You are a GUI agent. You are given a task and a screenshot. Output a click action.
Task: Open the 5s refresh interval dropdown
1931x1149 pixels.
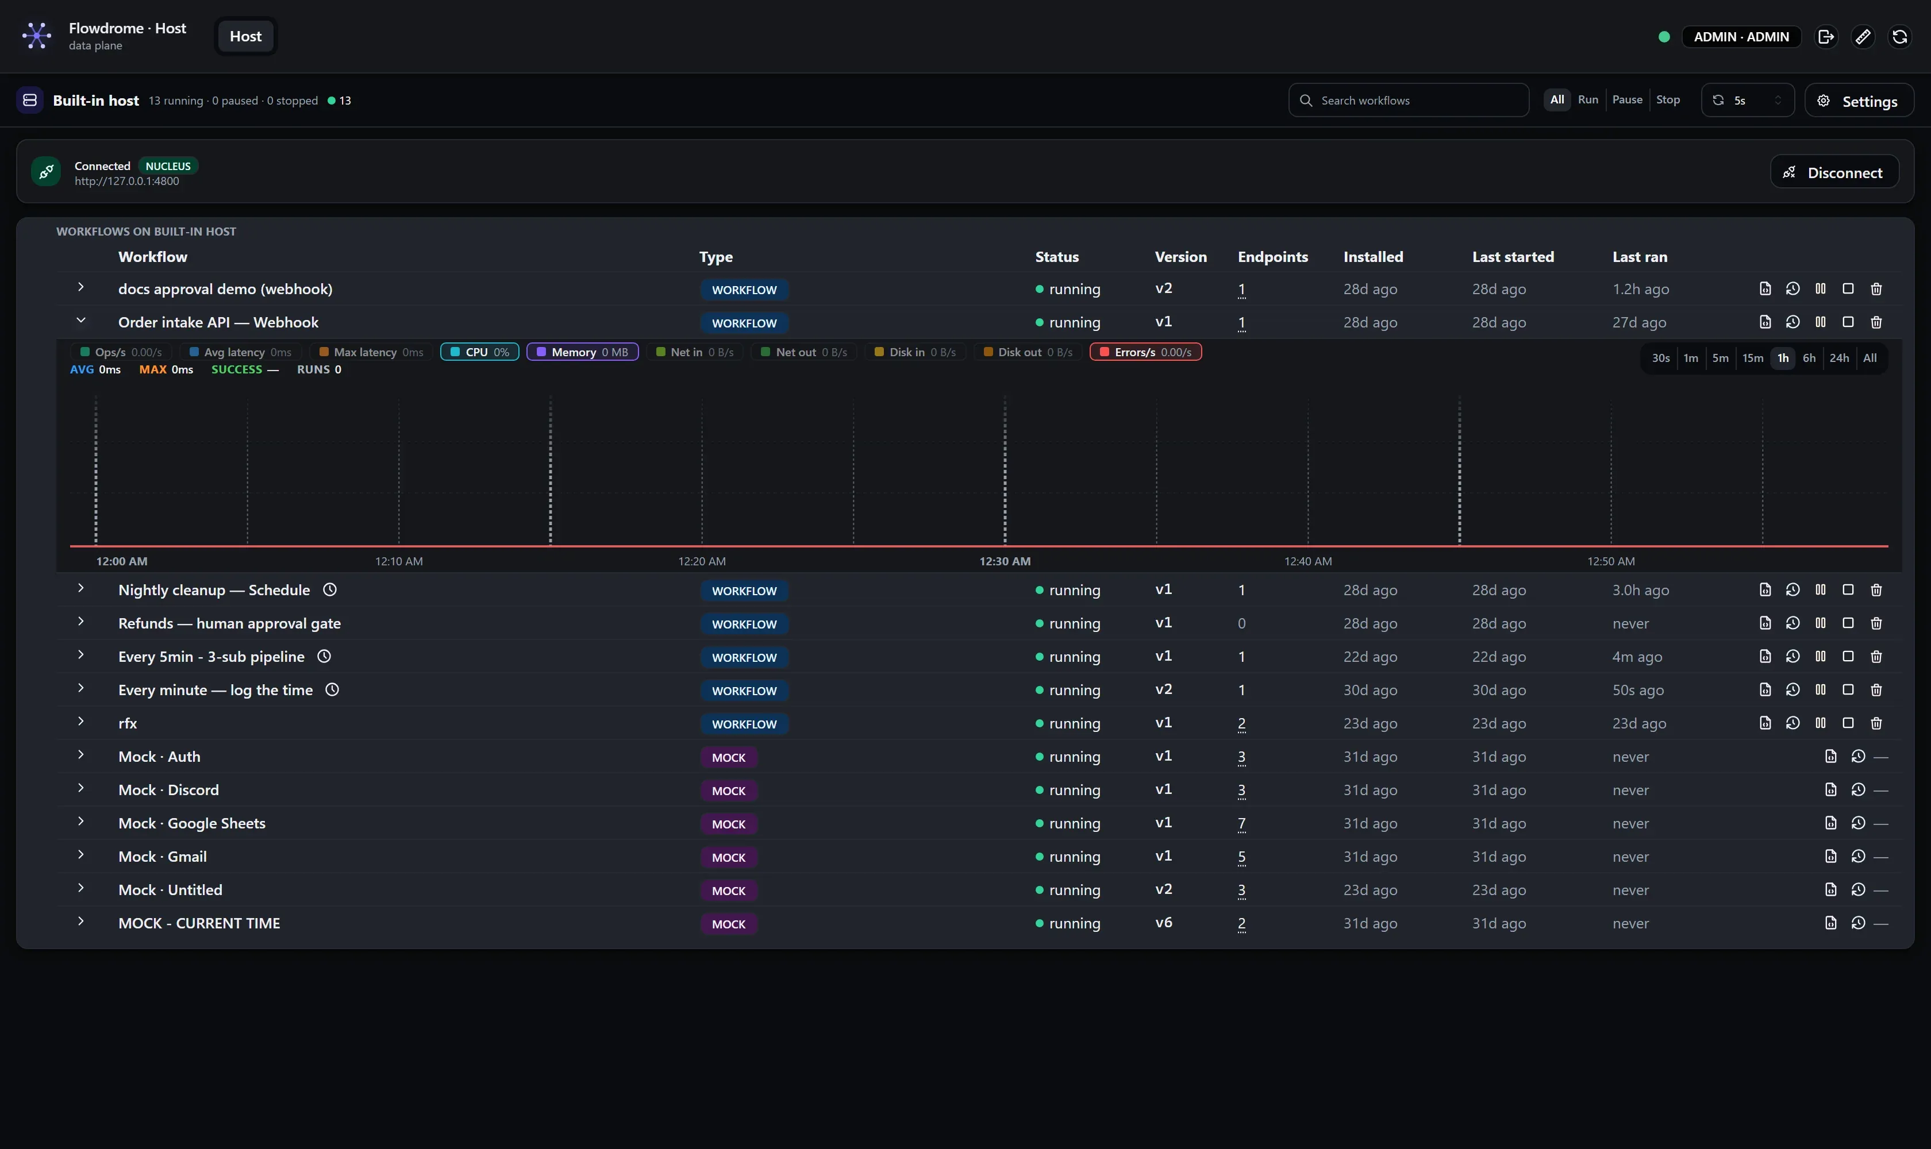[x=1748, y=101]
